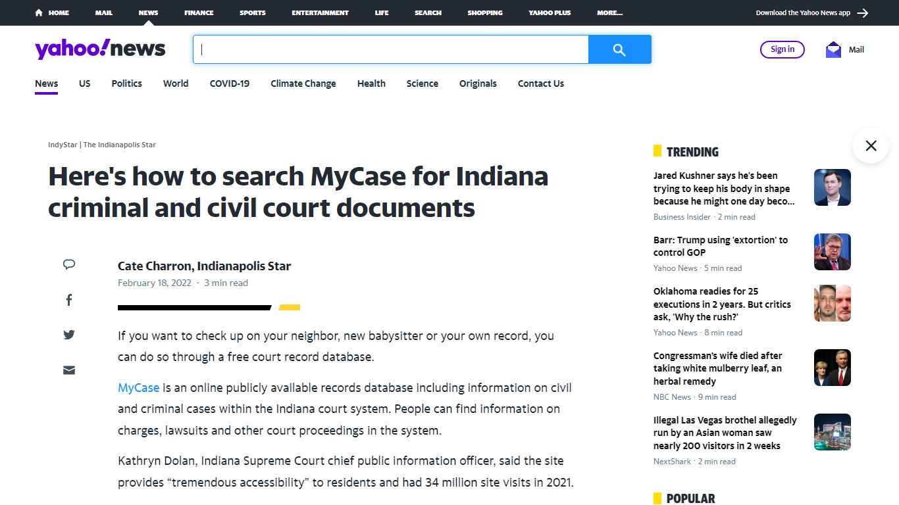Select the World section tab
Image resolution: width=899 pixels, height=505 pixels.
pyautogui.click(x=176, y=84)
